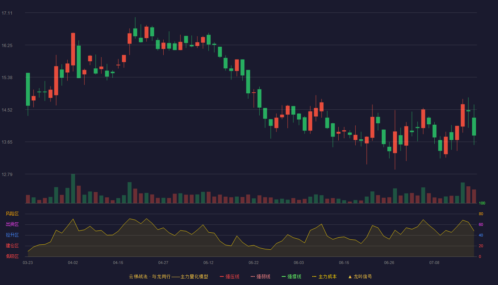Click the 16.25 price axis label
Viewport: 498px width, 285px height.
coord(7,46)
